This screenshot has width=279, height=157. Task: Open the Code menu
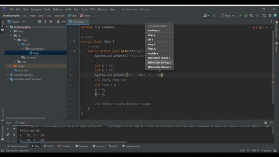pyautogui.click(x=47, y=9)
